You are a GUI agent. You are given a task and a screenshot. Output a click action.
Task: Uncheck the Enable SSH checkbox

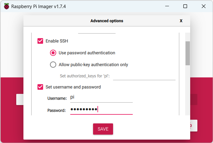(40, 41)
